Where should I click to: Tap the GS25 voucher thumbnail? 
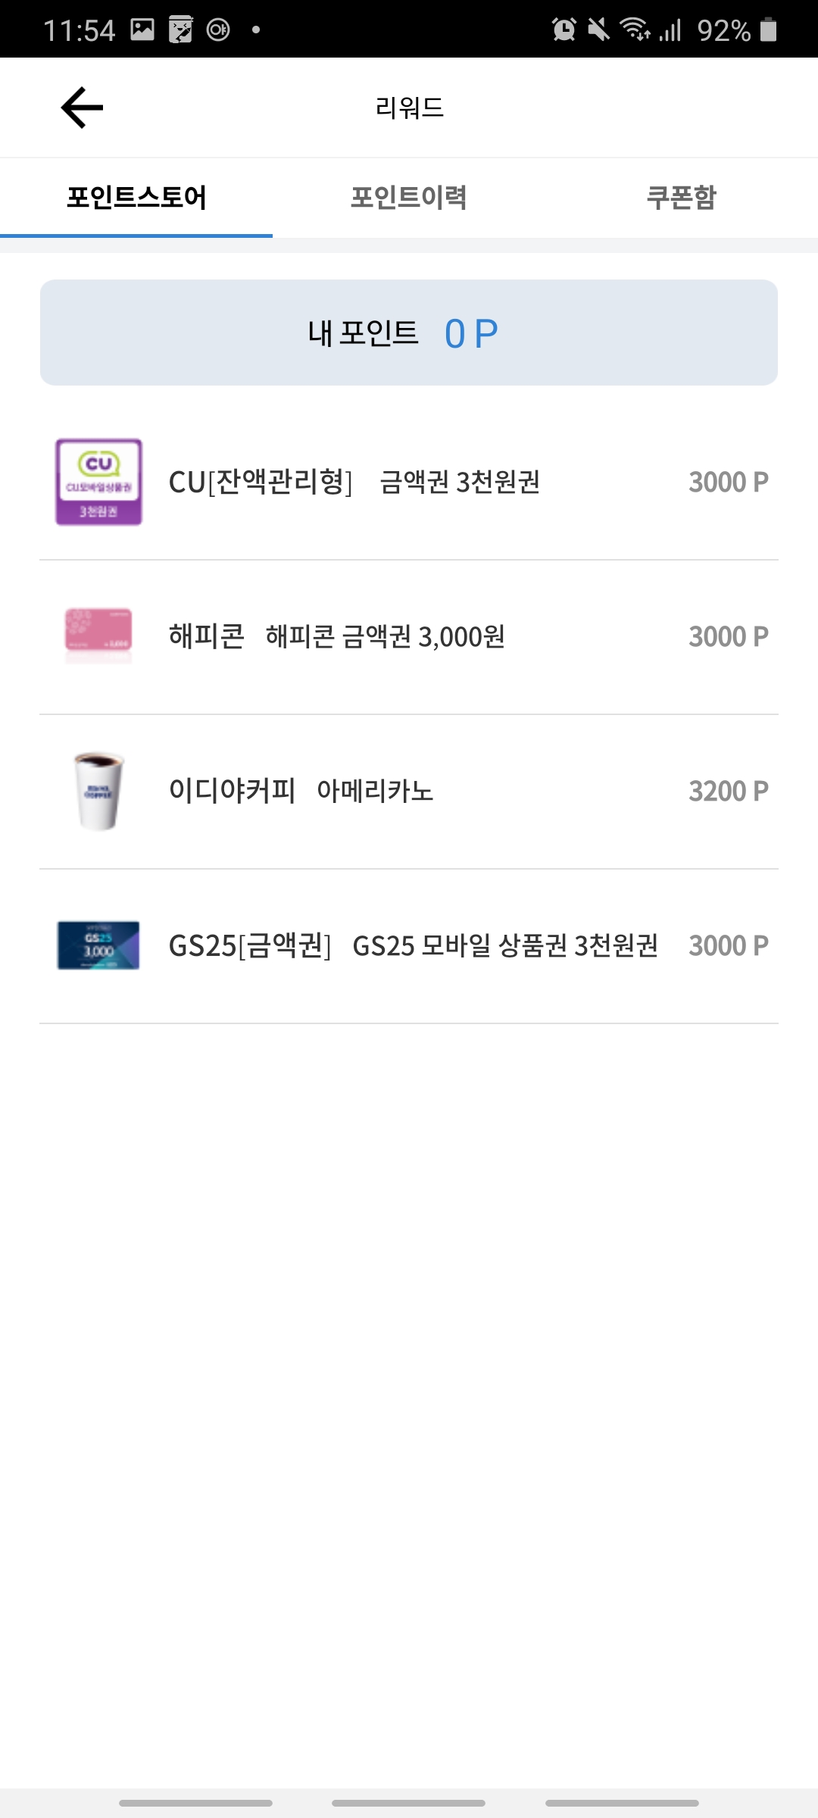(x=98, y=945)
